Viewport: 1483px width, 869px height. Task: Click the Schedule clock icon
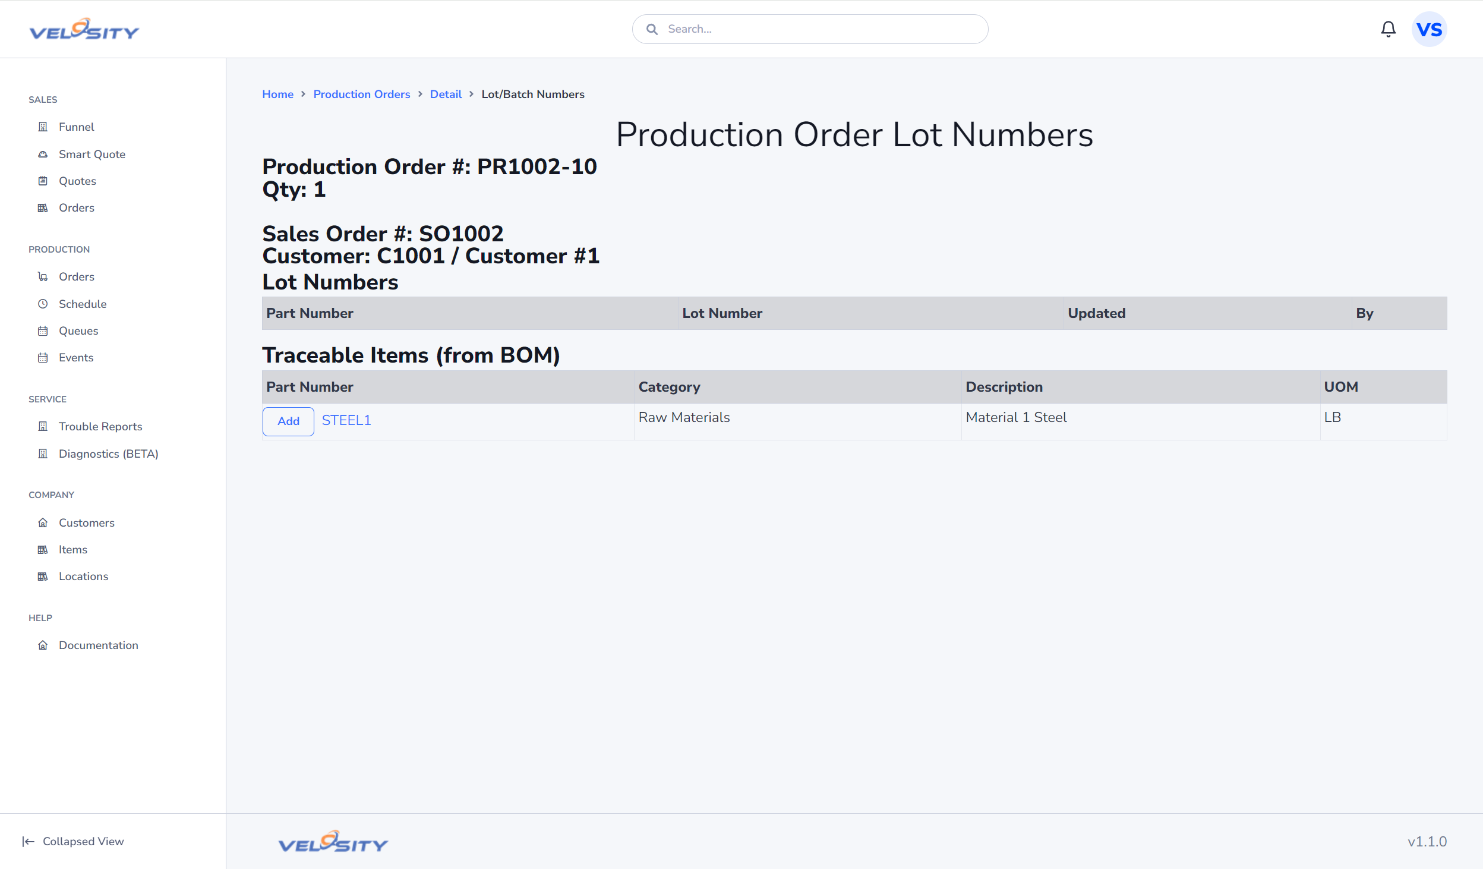coord(43,304)
